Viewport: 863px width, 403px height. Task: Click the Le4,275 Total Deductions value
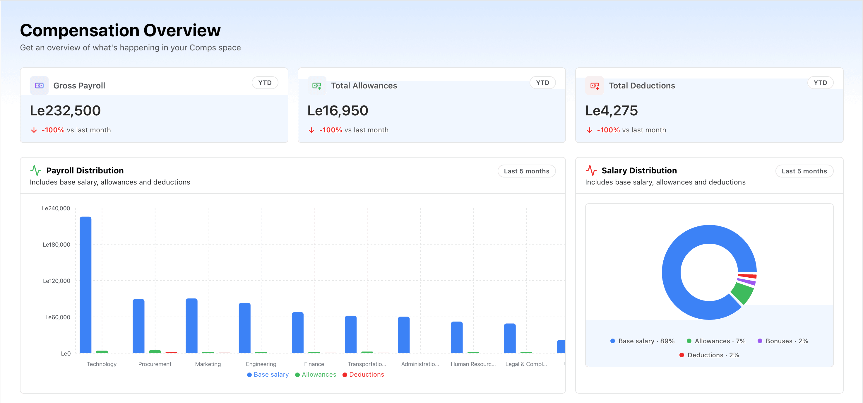pyautogui.click(x=612, y=111)
